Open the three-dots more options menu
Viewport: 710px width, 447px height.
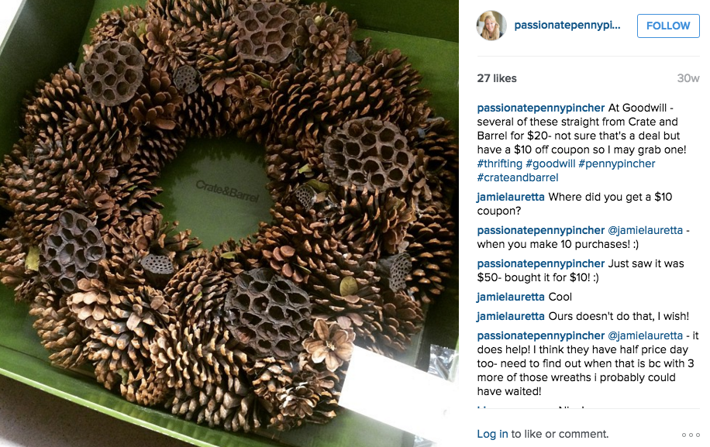pos(691,435)
